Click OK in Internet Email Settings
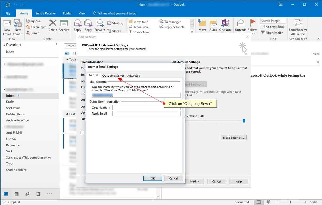Viewport: 322px width, 205px height. 153,178
